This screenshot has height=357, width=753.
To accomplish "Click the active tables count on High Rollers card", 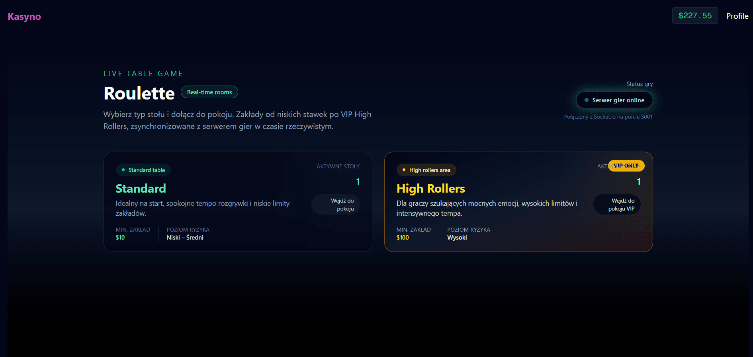I will 639,181.
